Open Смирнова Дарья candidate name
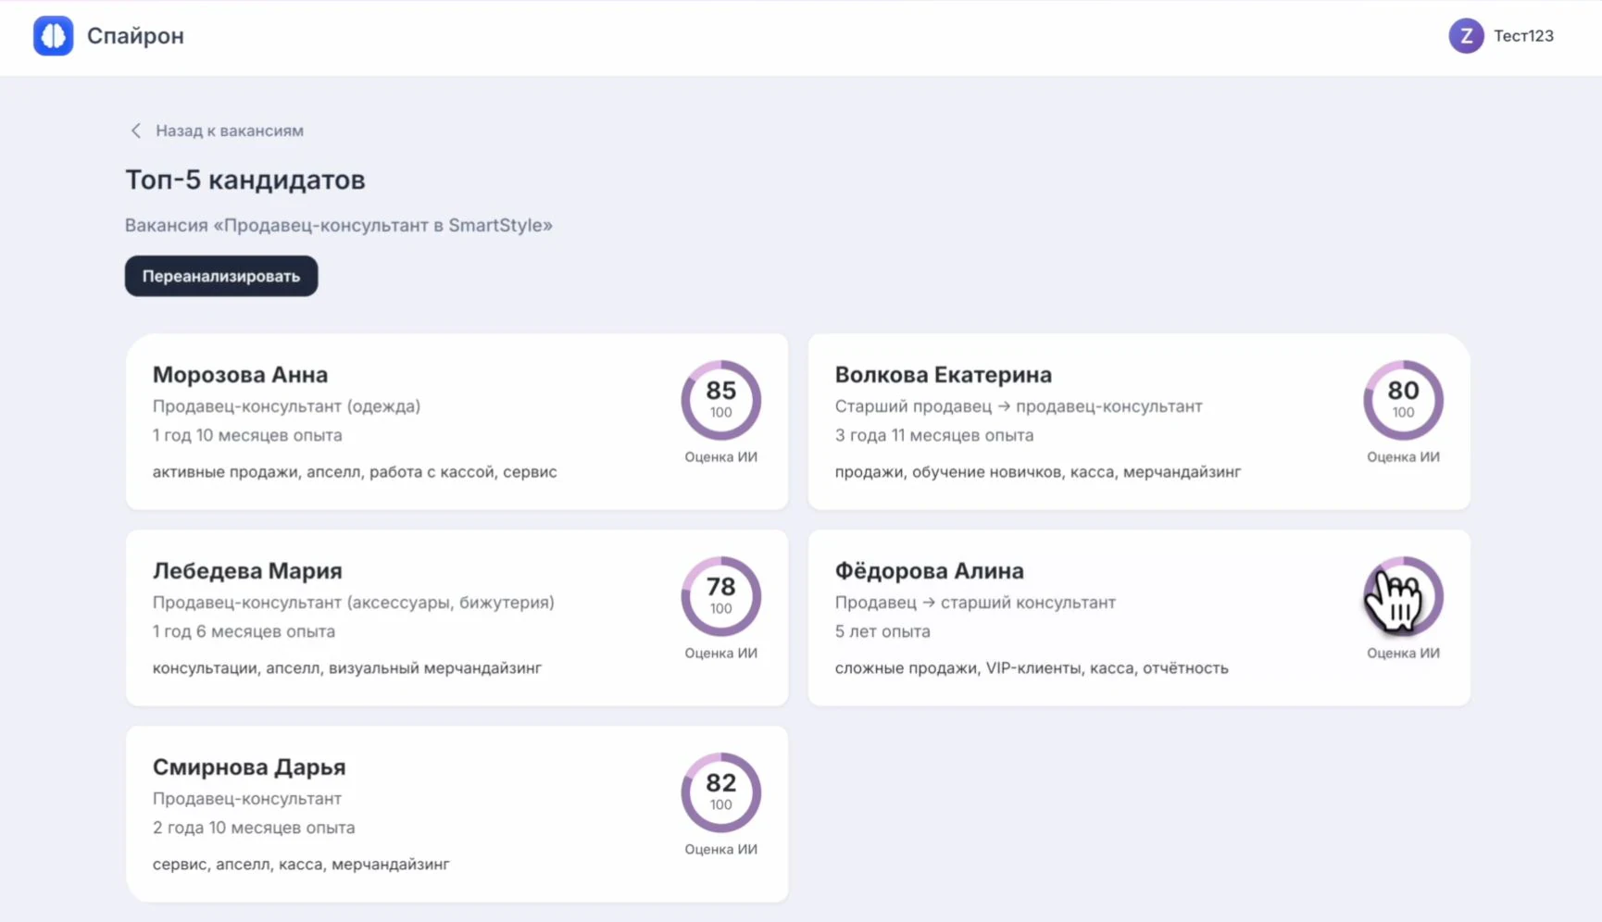The height and width of the screenshot is (922, 1602). point(249,767)
